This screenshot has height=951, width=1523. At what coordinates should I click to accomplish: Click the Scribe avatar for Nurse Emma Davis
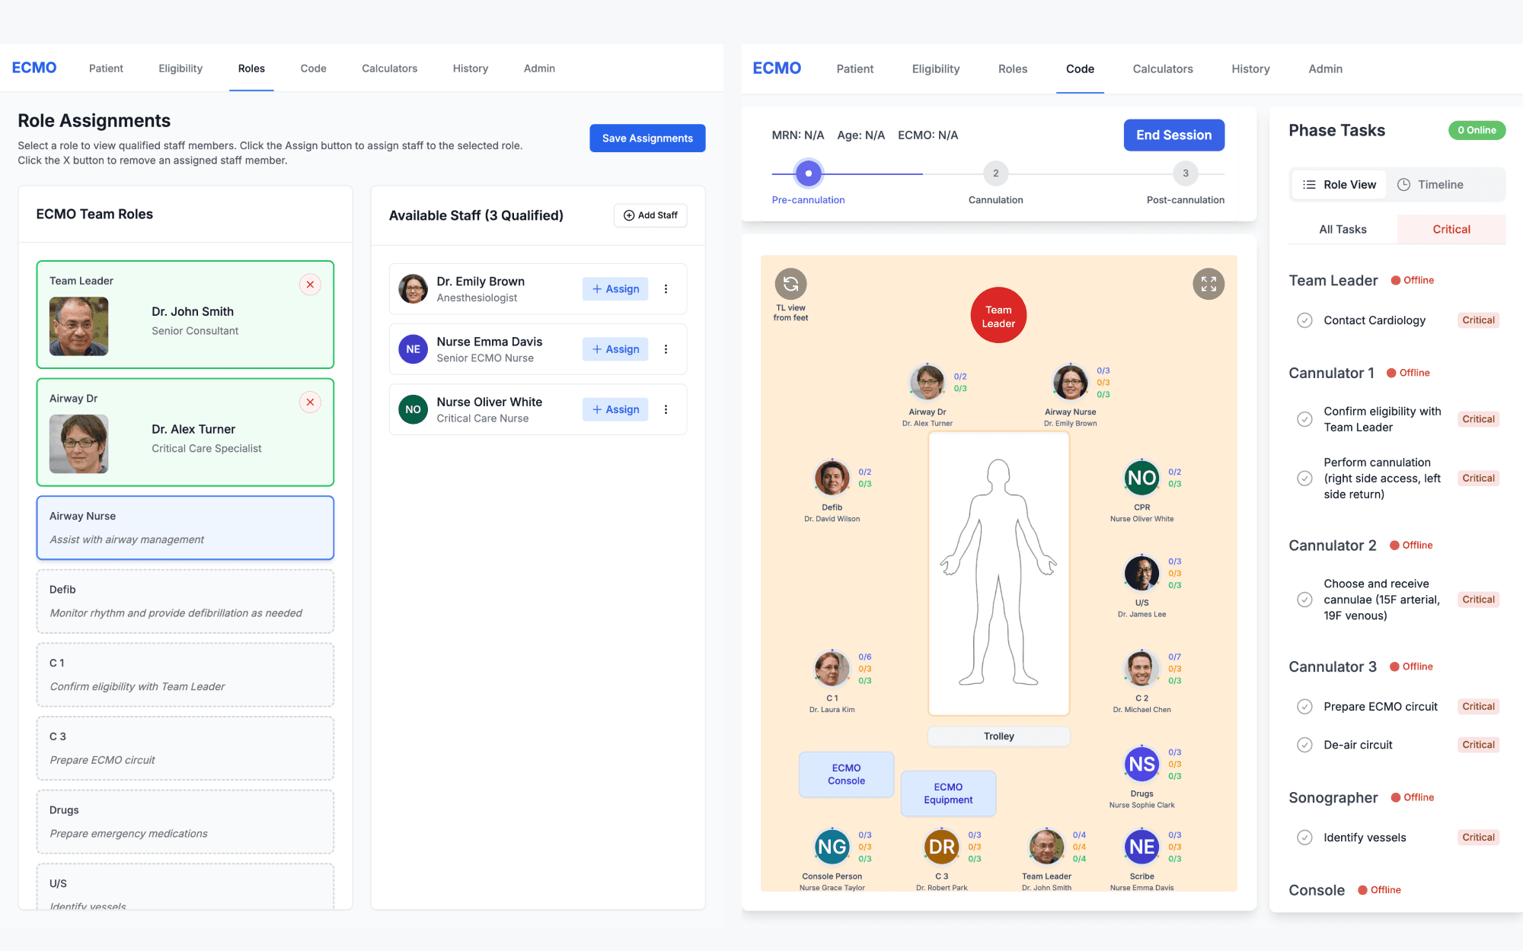point(1141,846)
